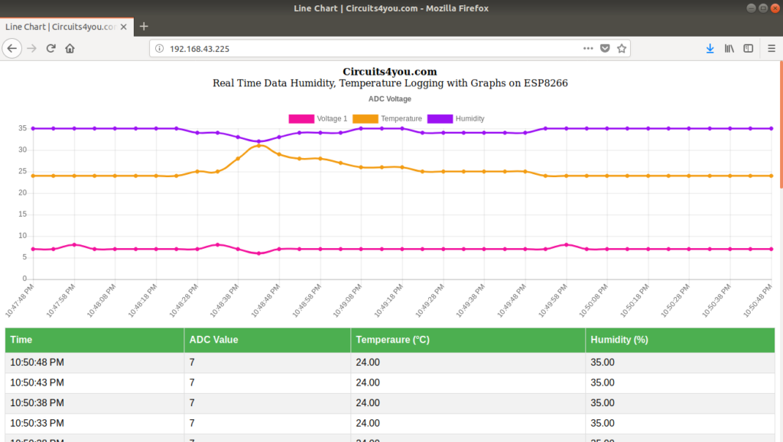
Task: Select the Line Chart browser tab
Action: [x=61, y=27]
